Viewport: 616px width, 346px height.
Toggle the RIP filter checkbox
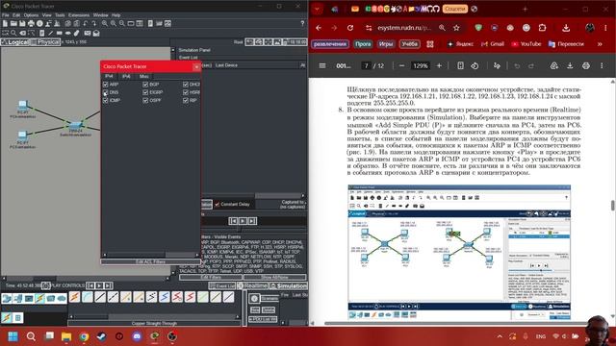pos(186,100)
